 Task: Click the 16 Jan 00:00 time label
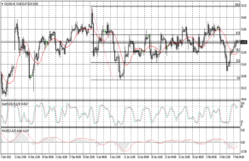point(143,157)
